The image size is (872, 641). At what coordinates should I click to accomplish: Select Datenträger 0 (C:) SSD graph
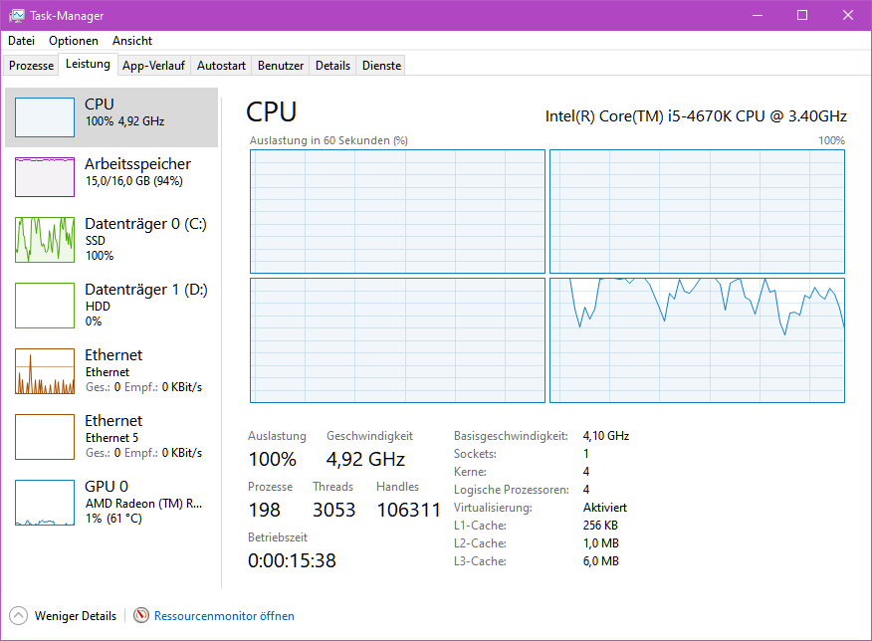pos(45,240)
